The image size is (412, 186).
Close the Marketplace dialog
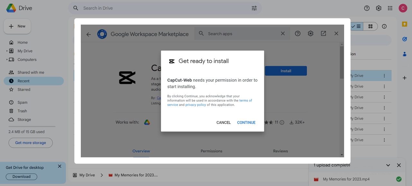click(x=336, y=33)
